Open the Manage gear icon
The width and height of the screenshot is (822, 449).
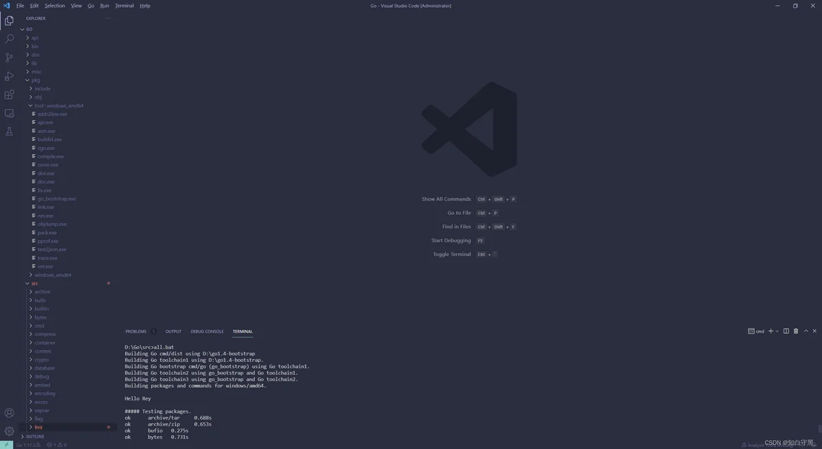pyautogui.click(x=9, y=431)
